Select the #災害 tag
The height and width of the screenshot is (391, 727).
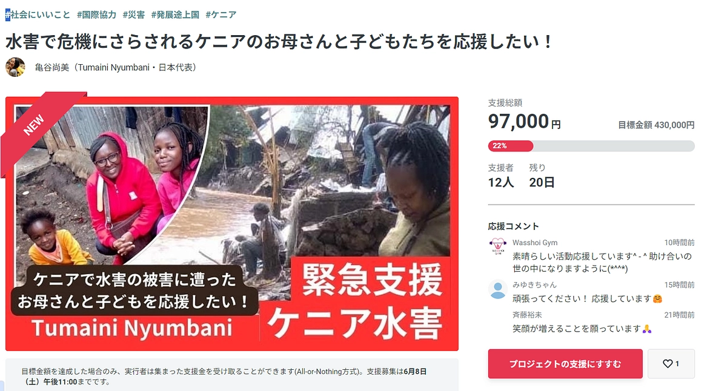coord(133,15)
